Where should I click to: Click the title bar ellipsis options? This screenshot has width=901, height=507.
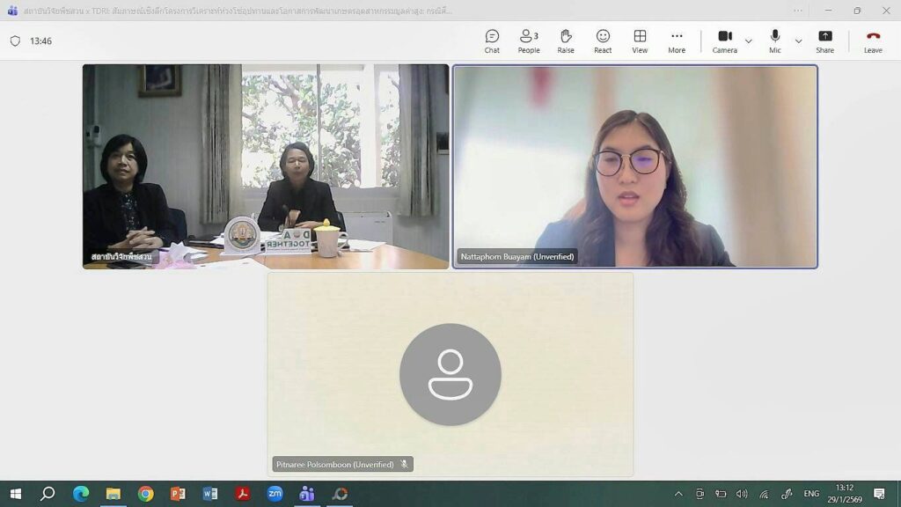(798, 11)
